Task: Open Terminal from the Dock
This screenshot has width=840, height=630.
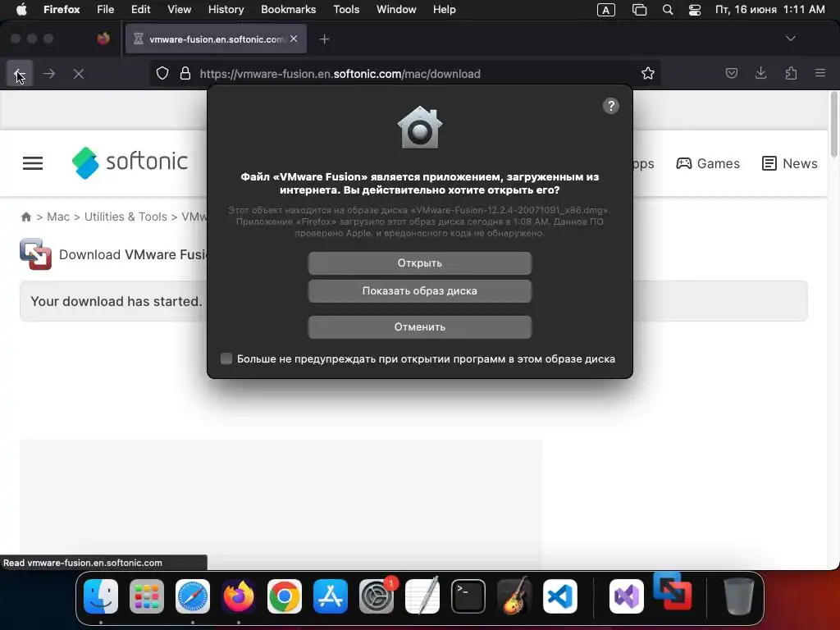Action: pyautogui.click(x=468, y=596)
